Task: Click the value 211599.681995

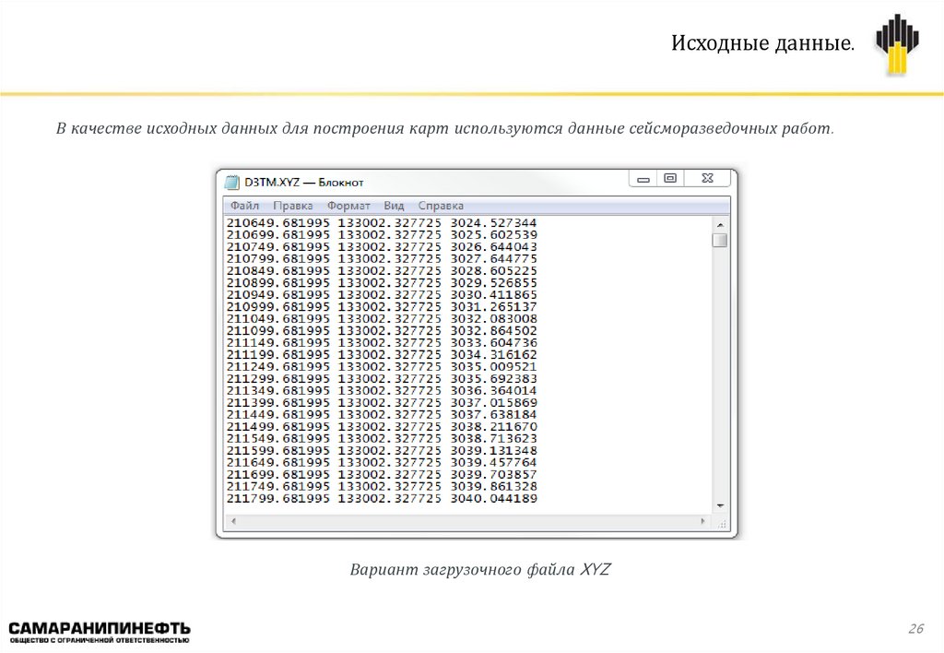Action: [x=278, y=451]
